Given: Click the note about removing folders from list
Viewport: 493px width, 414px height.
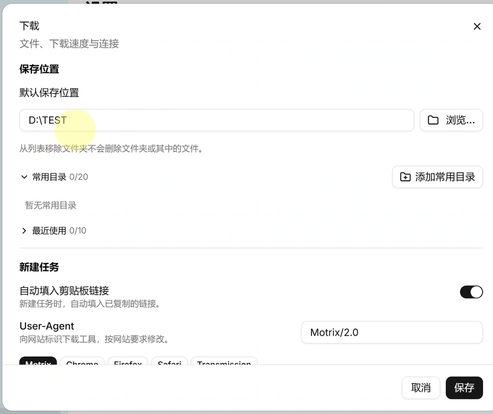Looking at the screenshot, I should (x=111, y=149).
